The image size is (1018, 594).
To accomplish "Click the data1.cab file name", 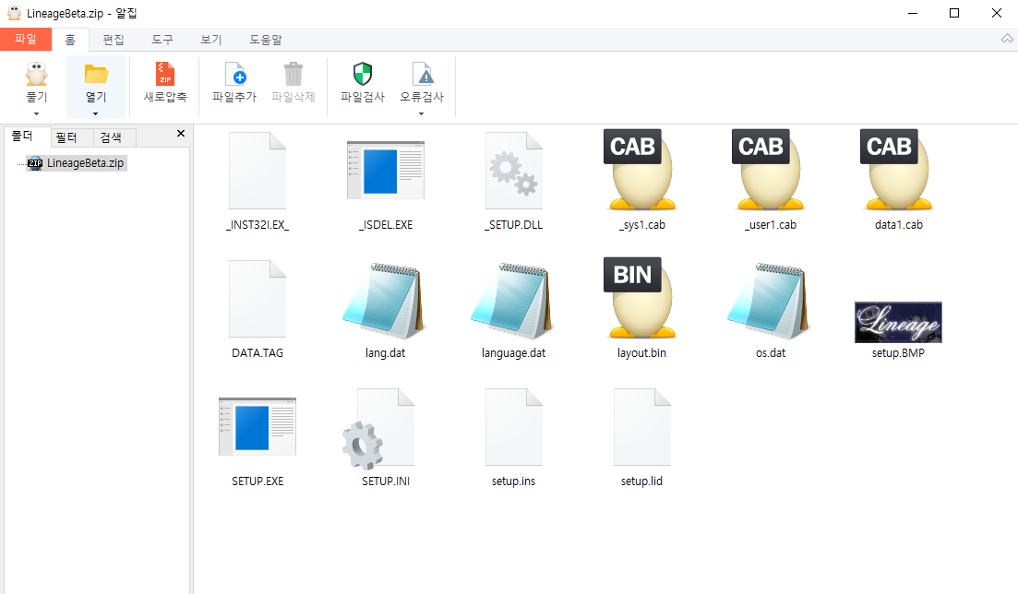I will click(x=899, y=225).
